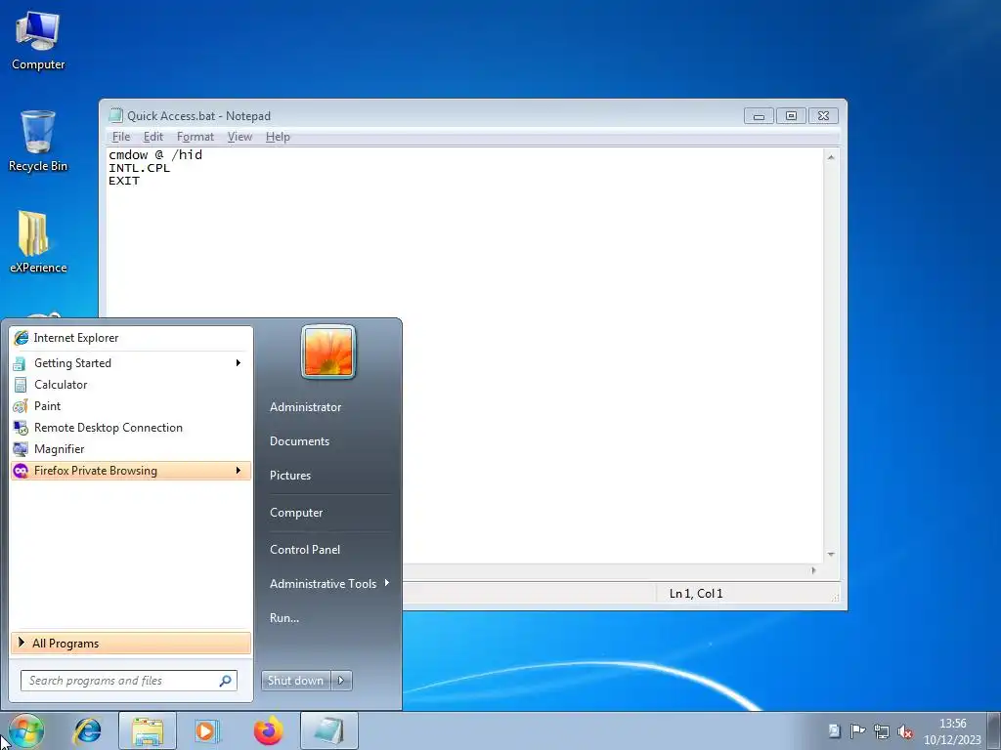This screenshot has height=750, width=1001.
Task: Open Notepad View menu
Action: [x=240, y=137]
